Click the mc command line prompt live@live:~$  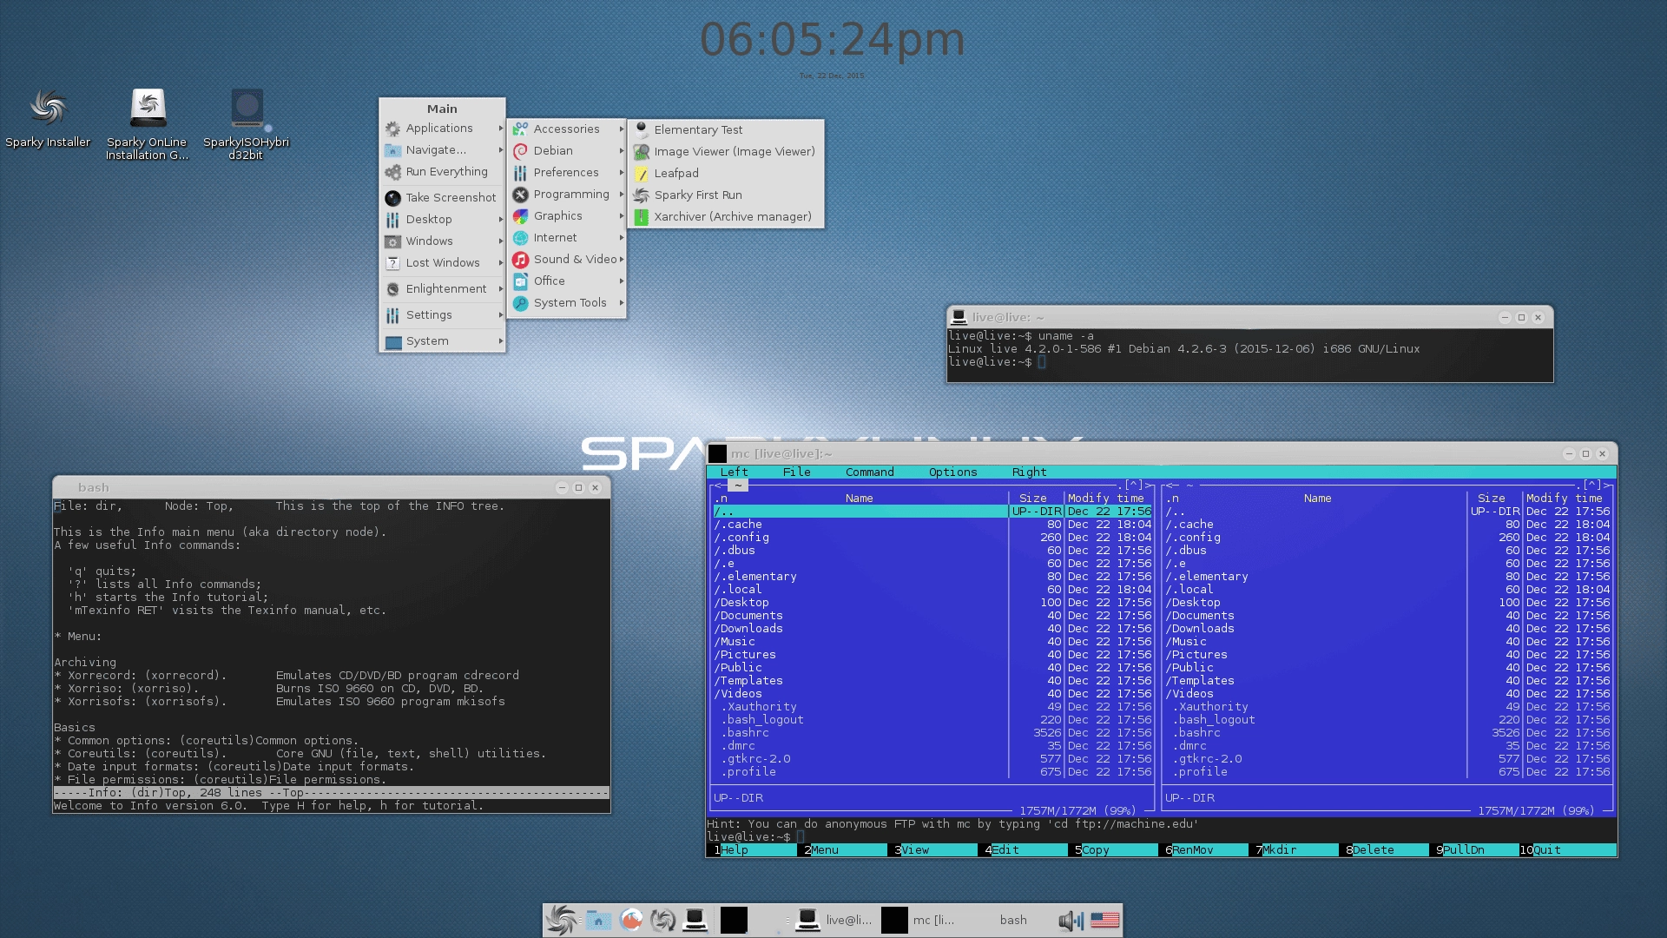coord(748,837)
